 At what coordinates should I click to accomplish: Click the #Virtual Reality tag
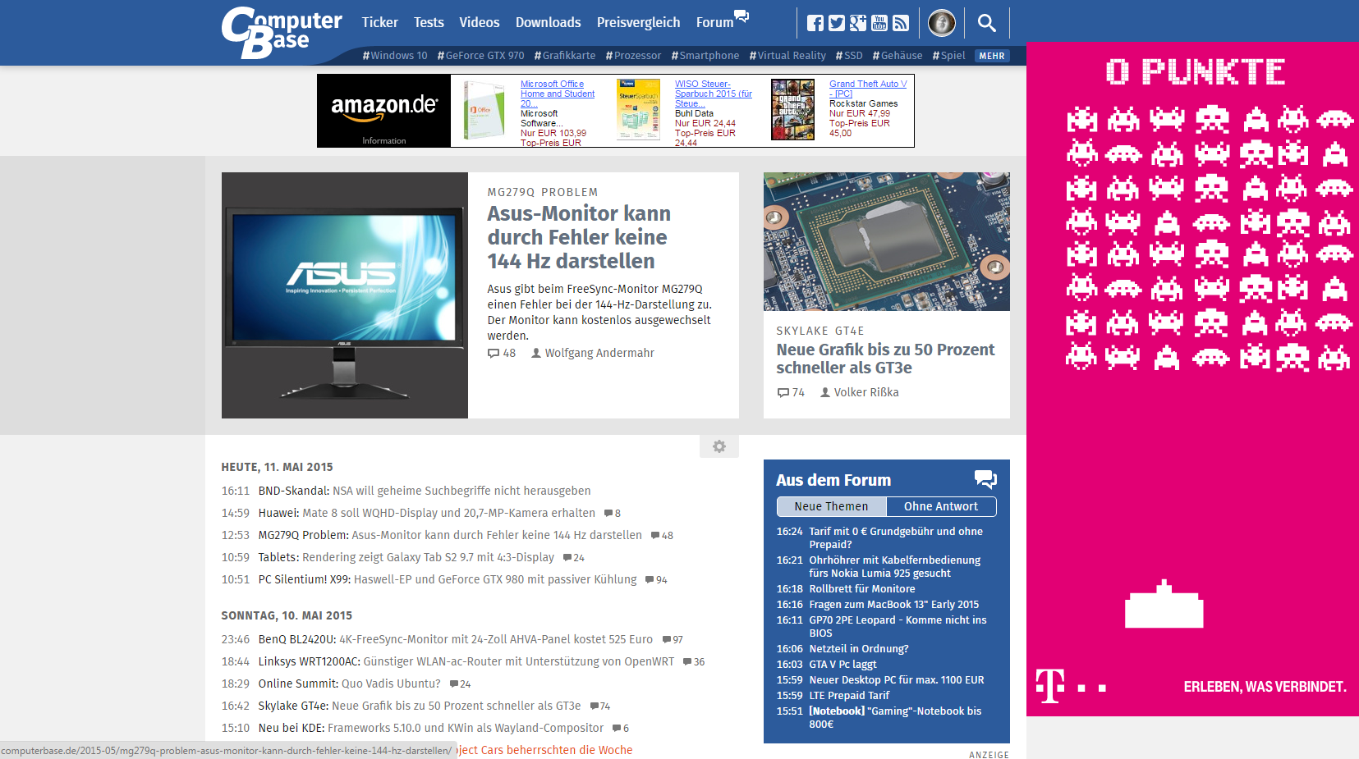787,56
